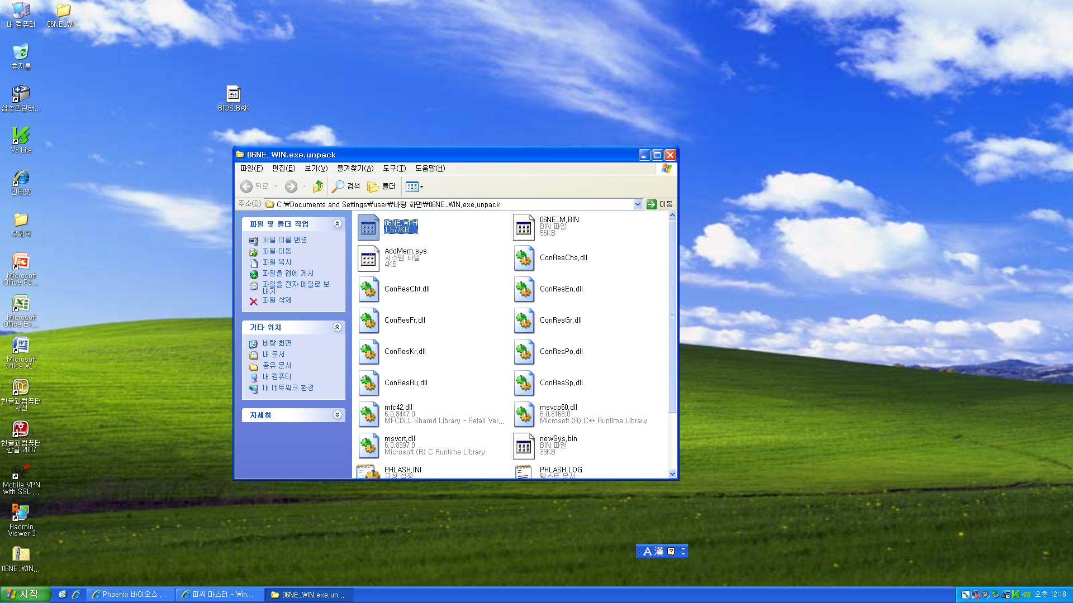This screenshot has height=603, width=1073.
Task: Open the 편집(E) menu
Action: [x=283, y=169]
